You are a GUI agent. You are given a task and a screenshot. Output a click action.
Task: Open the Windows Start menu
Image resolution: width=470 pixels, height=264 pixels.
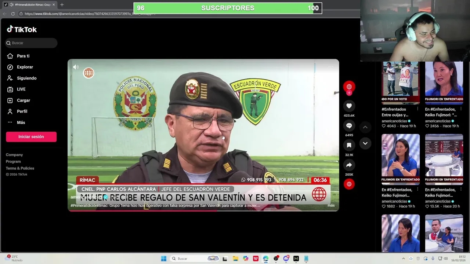click(163, 258)
